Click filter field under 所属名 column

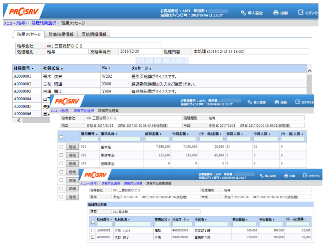[211, 224]
